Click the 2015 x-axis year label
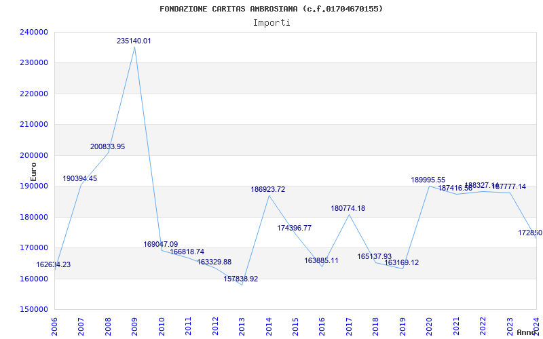543x339 pixels. click(x=295, y=326)
